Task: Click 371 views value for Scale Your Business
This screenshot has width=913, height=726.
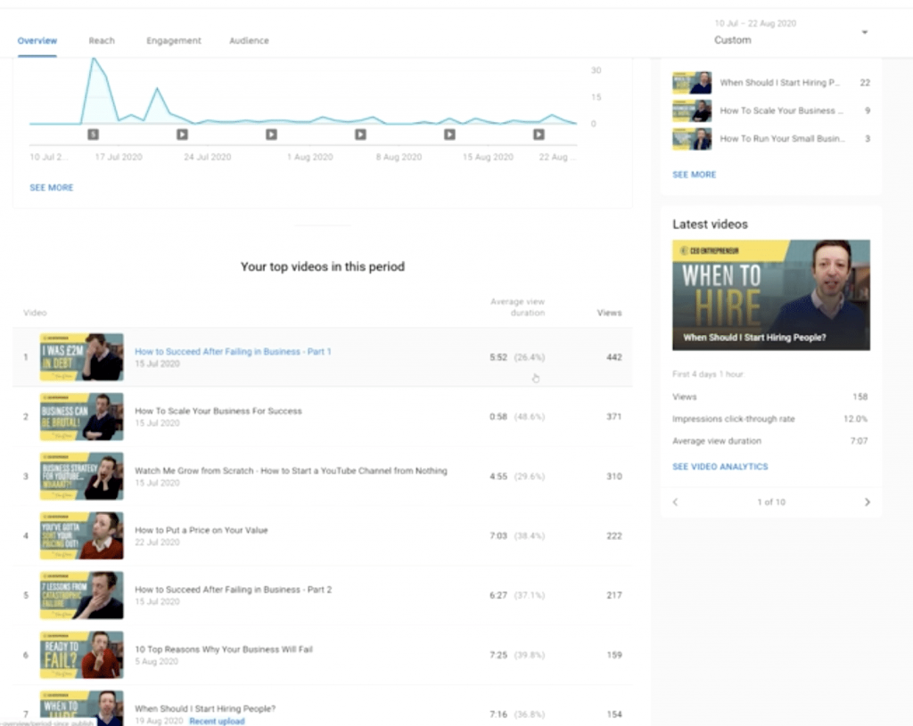Action: click(614, 417)
